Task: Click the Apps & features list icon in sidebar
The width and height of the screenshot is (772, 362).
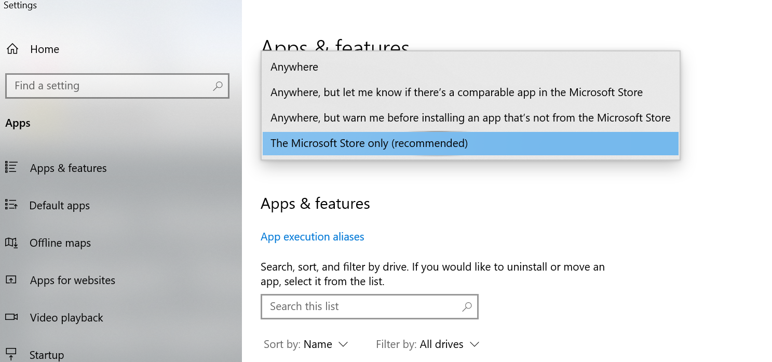Action: (x=11, y=167)
